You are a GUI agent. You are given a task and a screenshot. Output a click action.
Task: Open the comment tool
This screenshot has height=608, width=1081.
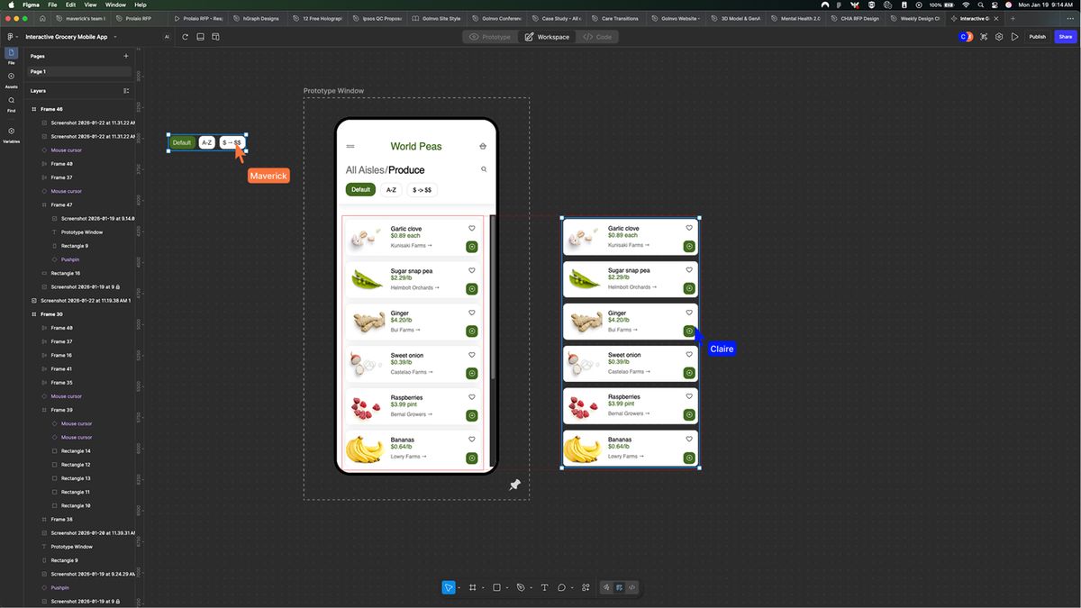(x=560, y=587)
